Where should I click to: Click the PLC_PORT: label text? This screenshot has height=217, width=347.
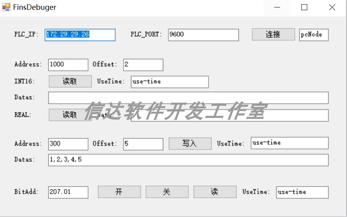pos(146,34)
